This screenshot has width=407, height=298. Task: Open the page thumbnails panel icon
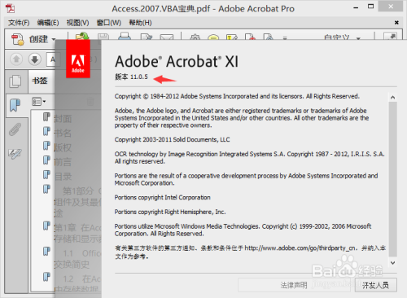pos(15,81)
